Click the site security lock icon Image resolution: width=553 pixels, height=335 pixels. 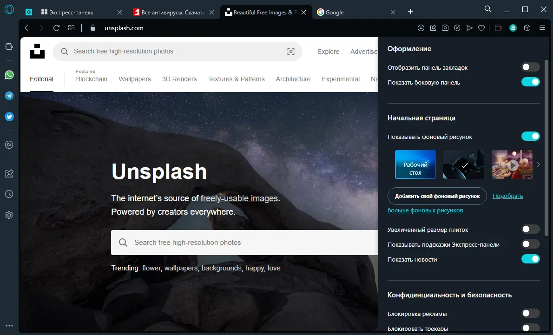93,28
